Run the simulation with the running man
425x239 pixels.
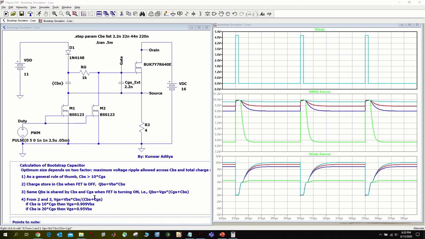(x=39, y=14)
